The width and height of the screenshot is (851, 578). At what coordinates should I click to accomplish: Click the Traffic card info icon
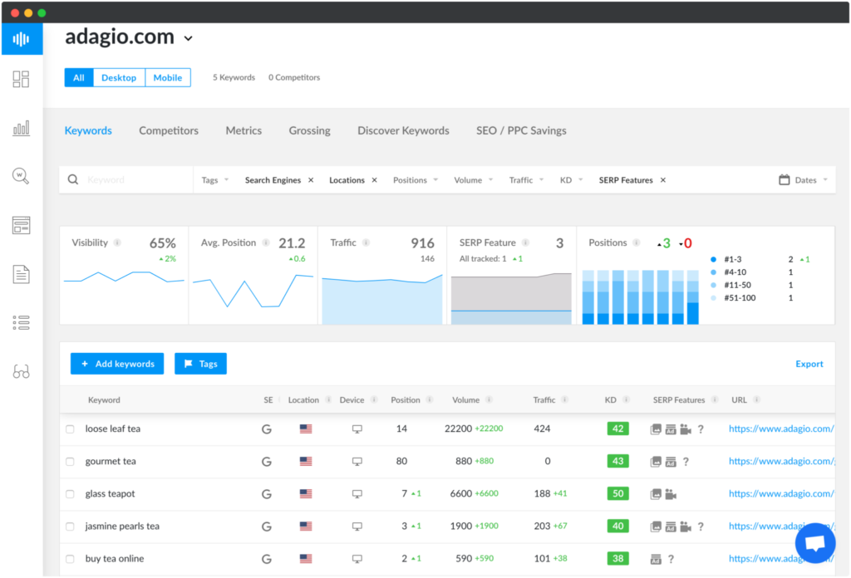tap(366, 243)
